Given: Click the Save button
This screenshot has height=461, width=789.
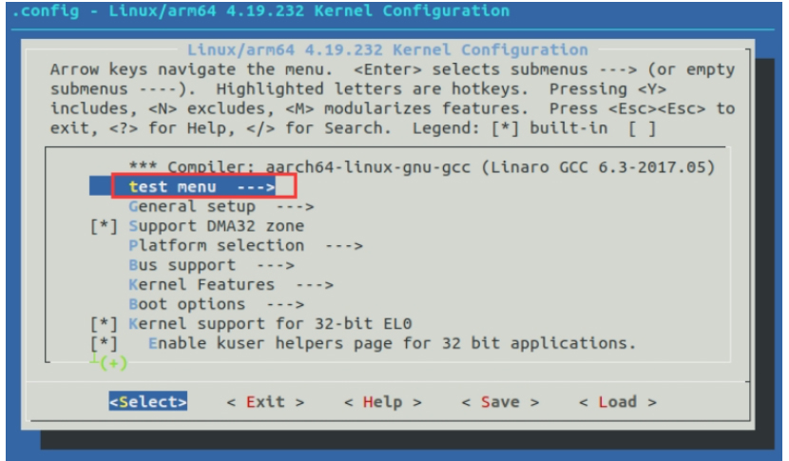Looking at the screenshot, I should click(500, 402).
